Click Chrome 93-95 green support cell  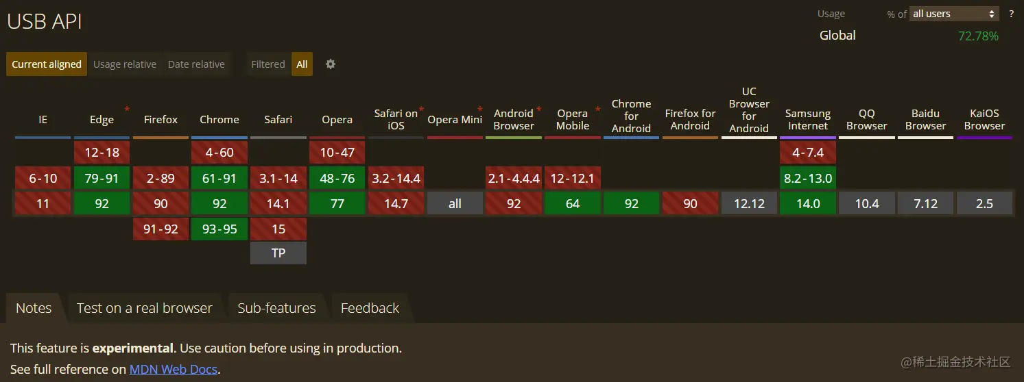[x=219, y=229]
